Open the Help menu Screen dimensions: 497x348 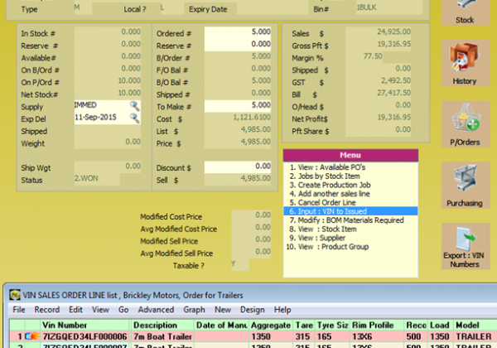(x=282, y=310)
